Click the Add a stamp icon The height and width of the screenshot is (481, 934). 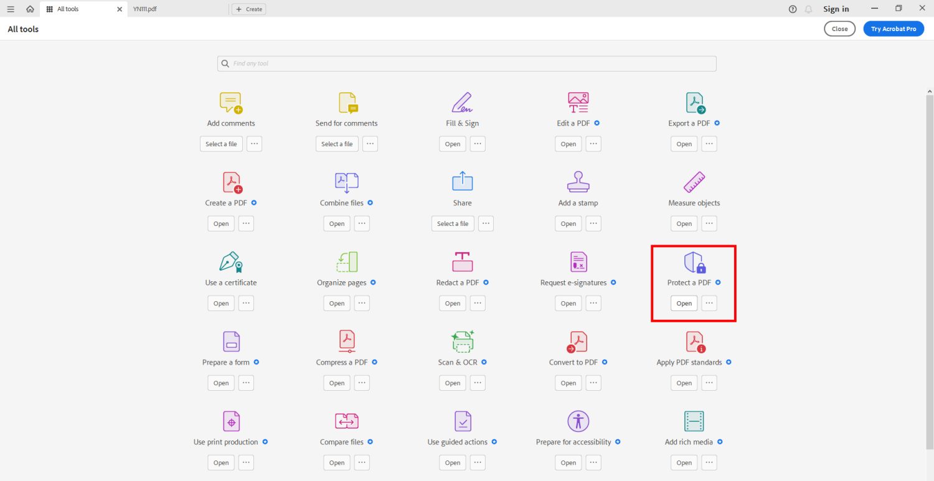pos(578,182)
